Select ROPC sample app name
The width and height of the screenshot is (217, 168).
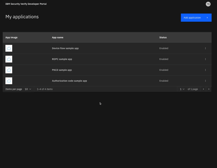click(62, 59)
